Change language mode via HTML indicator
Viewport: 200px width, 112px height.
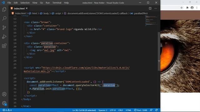point(128,110)
